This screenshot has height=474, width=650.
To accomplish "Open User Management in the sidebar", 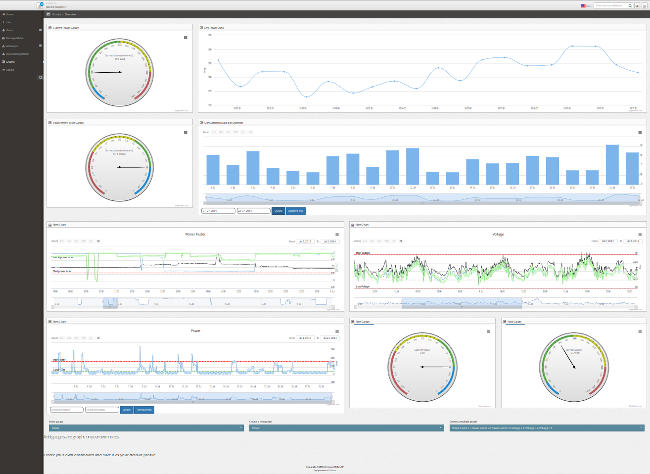I will (15, 54).
